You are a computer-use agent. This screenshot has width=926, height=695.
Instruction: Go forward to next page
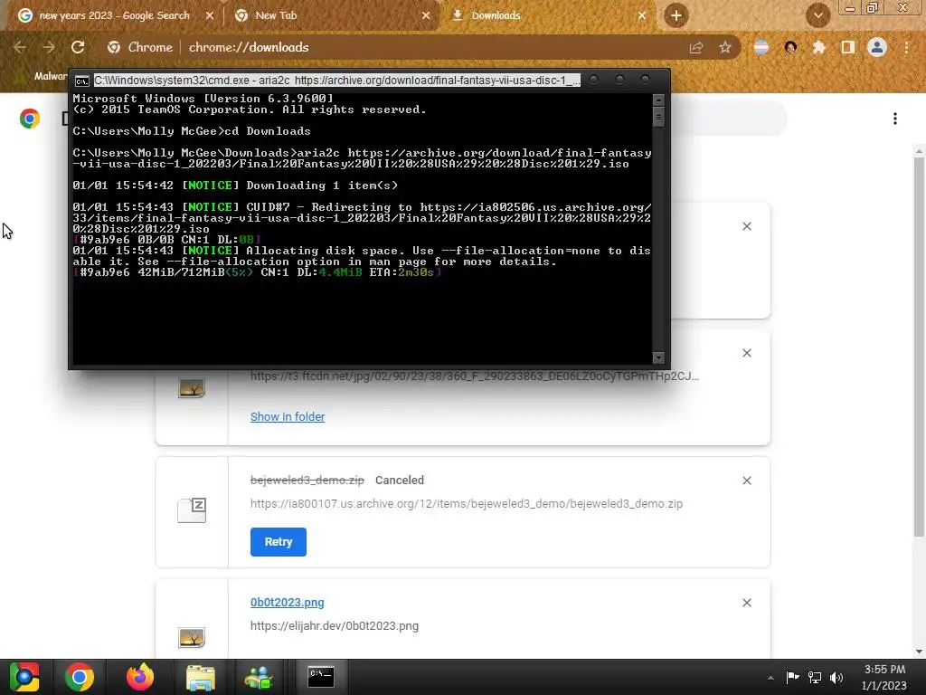pyautogui.click(x=49, y=47)
